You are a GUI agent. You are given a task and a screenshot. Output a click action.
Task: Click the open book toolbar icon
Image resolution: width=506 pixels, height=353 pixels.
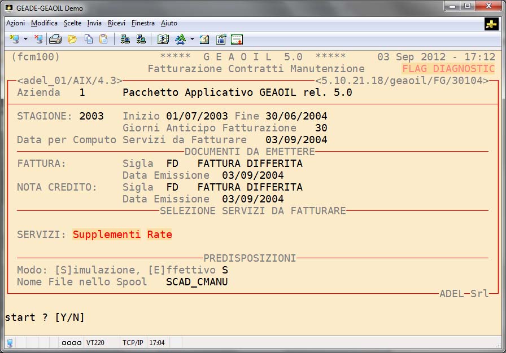tap(163, 39)
